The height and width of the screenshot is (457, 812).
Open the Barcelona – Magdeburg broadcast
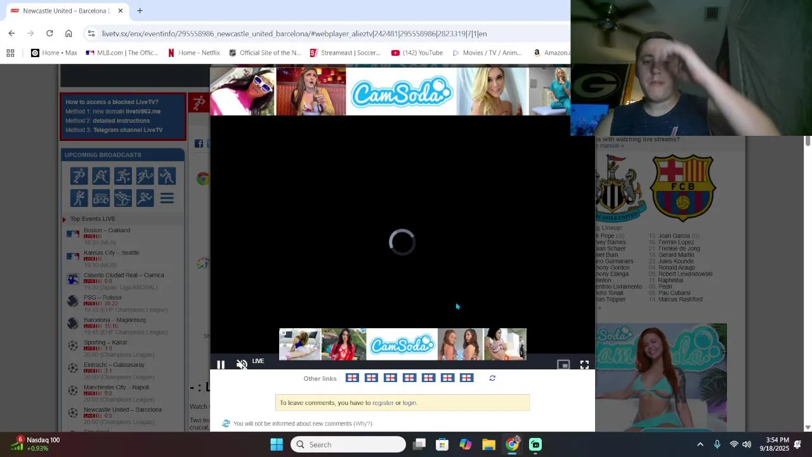coord(115,320)
